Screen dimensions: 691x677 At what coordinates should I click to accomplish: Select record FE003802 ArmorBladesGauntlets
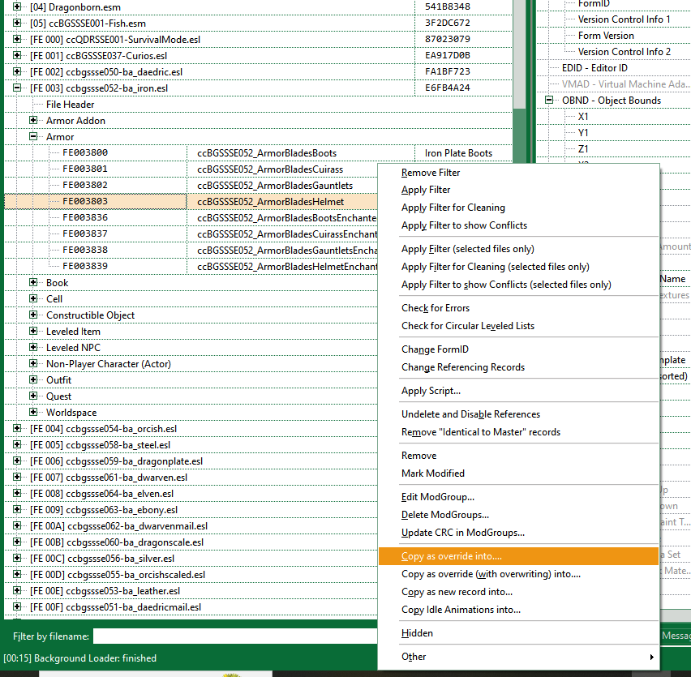(x=191, y=186)
